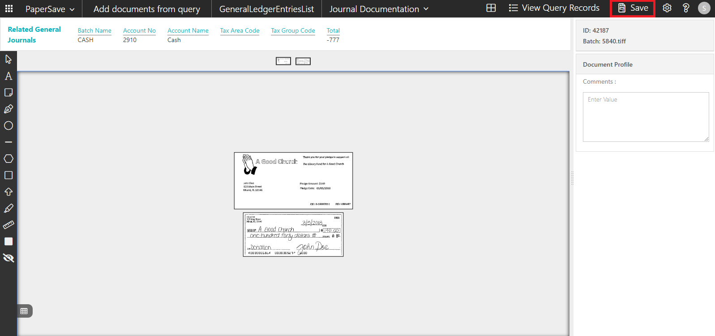Click View Query Records
715x336 pixels.
coord(554,8)
